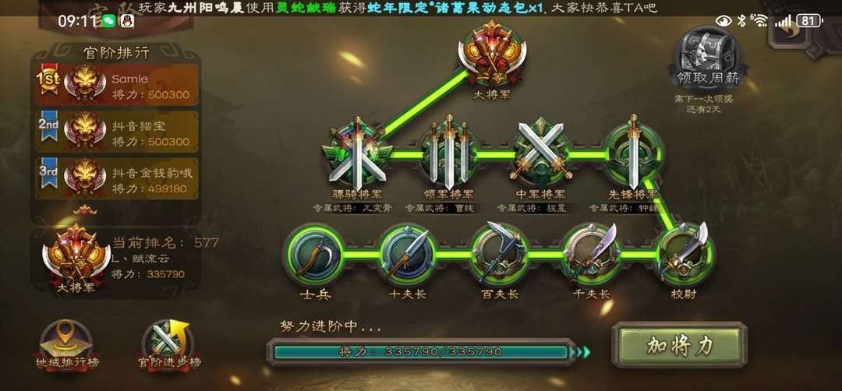Open the 官阶进步榜 progress board

[x=169, y=345]
